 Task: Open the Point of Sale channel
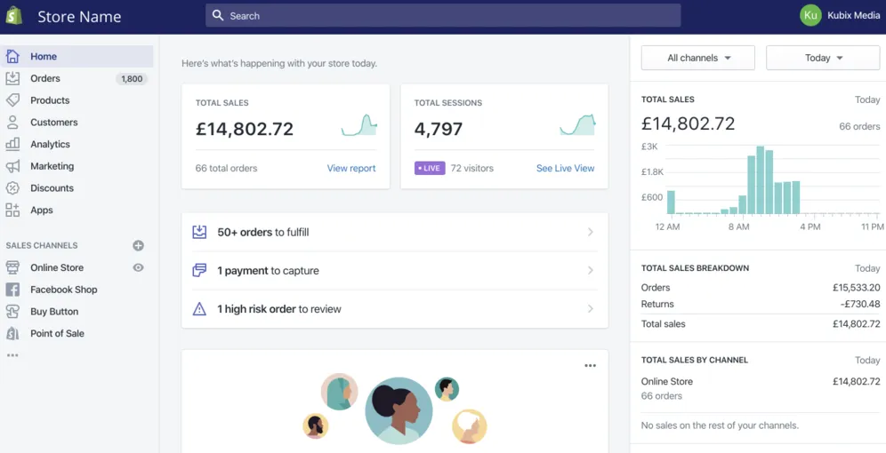(57, 333)
